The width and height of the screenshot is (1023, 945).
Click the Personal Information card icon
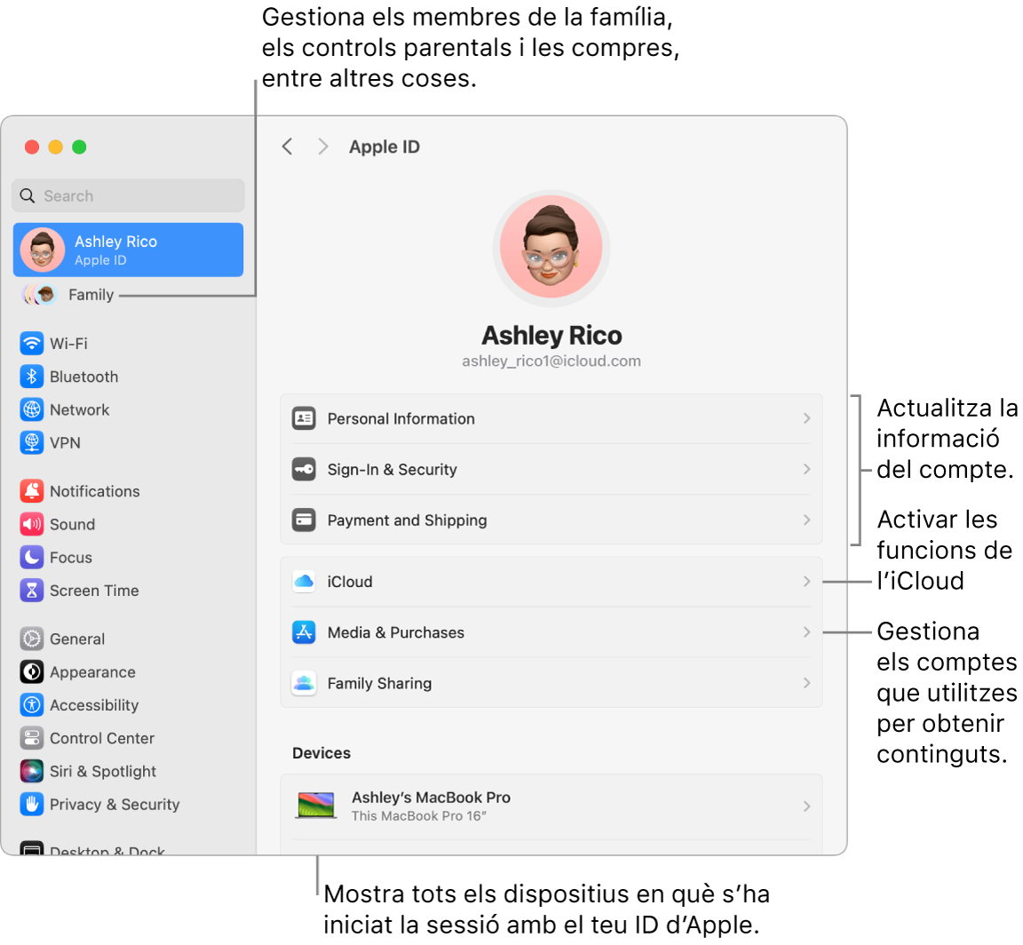click(x=304, y=418)
